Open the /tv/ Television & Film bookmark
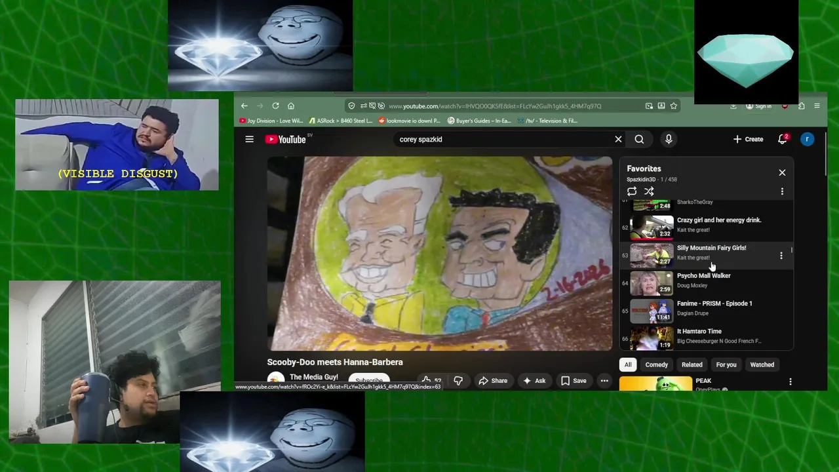This screenshot has width=839, height=472. click(547, 121)
